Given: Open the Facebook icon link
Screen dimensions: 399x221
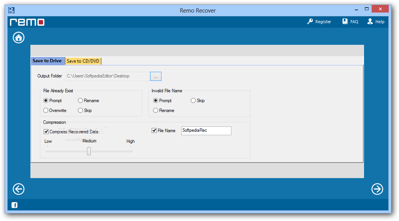Looking at the screenshot, I should click(x=14, y=205).
